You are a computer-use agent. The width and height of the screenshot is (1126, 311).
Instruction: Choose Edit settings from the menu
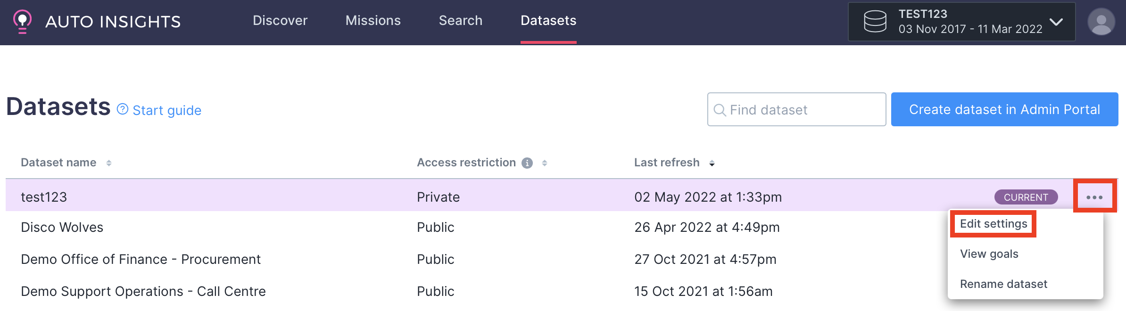point(994,224)
